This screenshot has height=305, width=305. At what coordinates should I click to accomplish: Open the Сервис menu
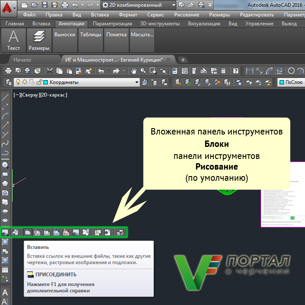pos(155,15)
